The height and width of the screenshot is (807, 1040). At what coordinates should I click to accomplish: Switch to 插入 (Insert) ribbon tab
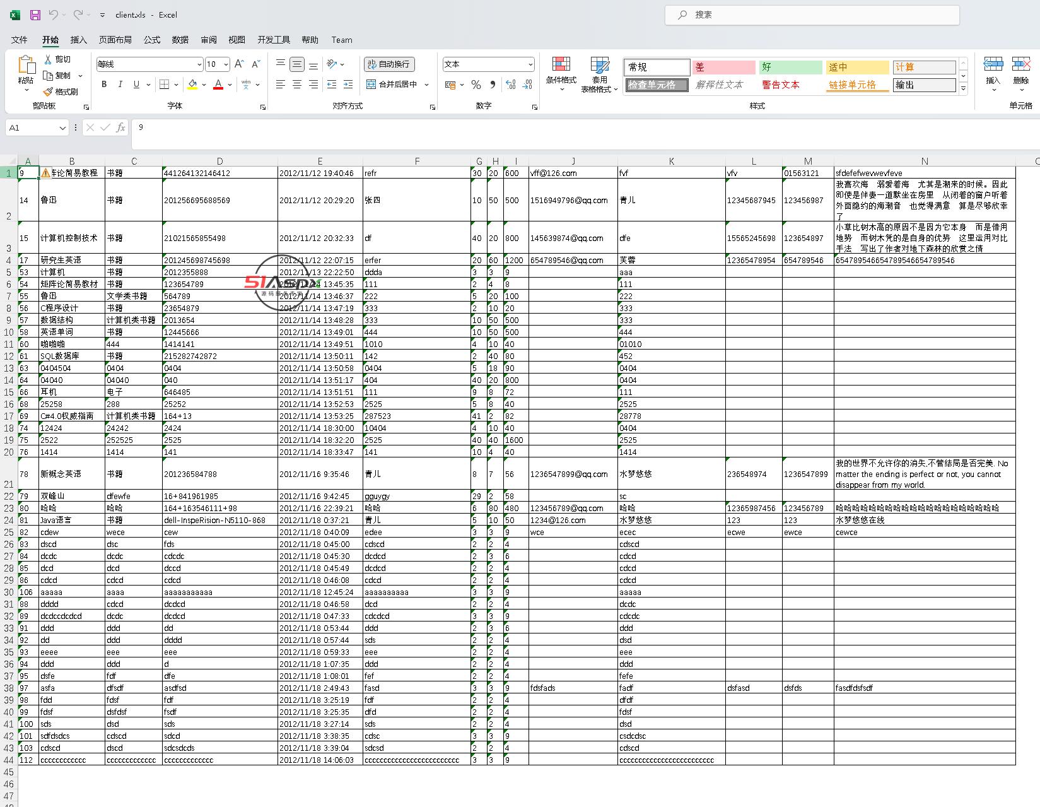click(79, 40)
